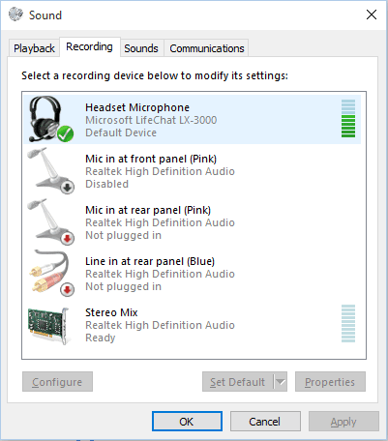Click the Stereo Mix sound card icon
Viewport: 388px width, 441px height.
(x=48, y=325)
